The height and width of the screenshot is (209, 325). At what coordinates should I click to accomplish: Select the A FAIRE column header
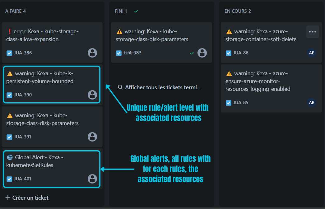coord(16,11)
